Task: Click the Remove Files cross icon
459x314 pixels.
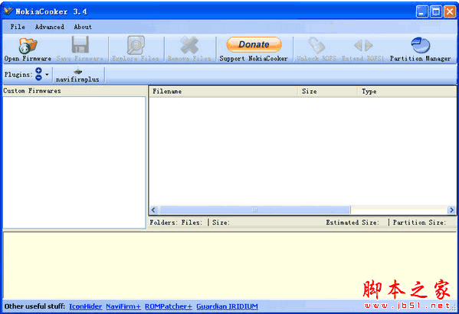Action: tap(189, 45)
